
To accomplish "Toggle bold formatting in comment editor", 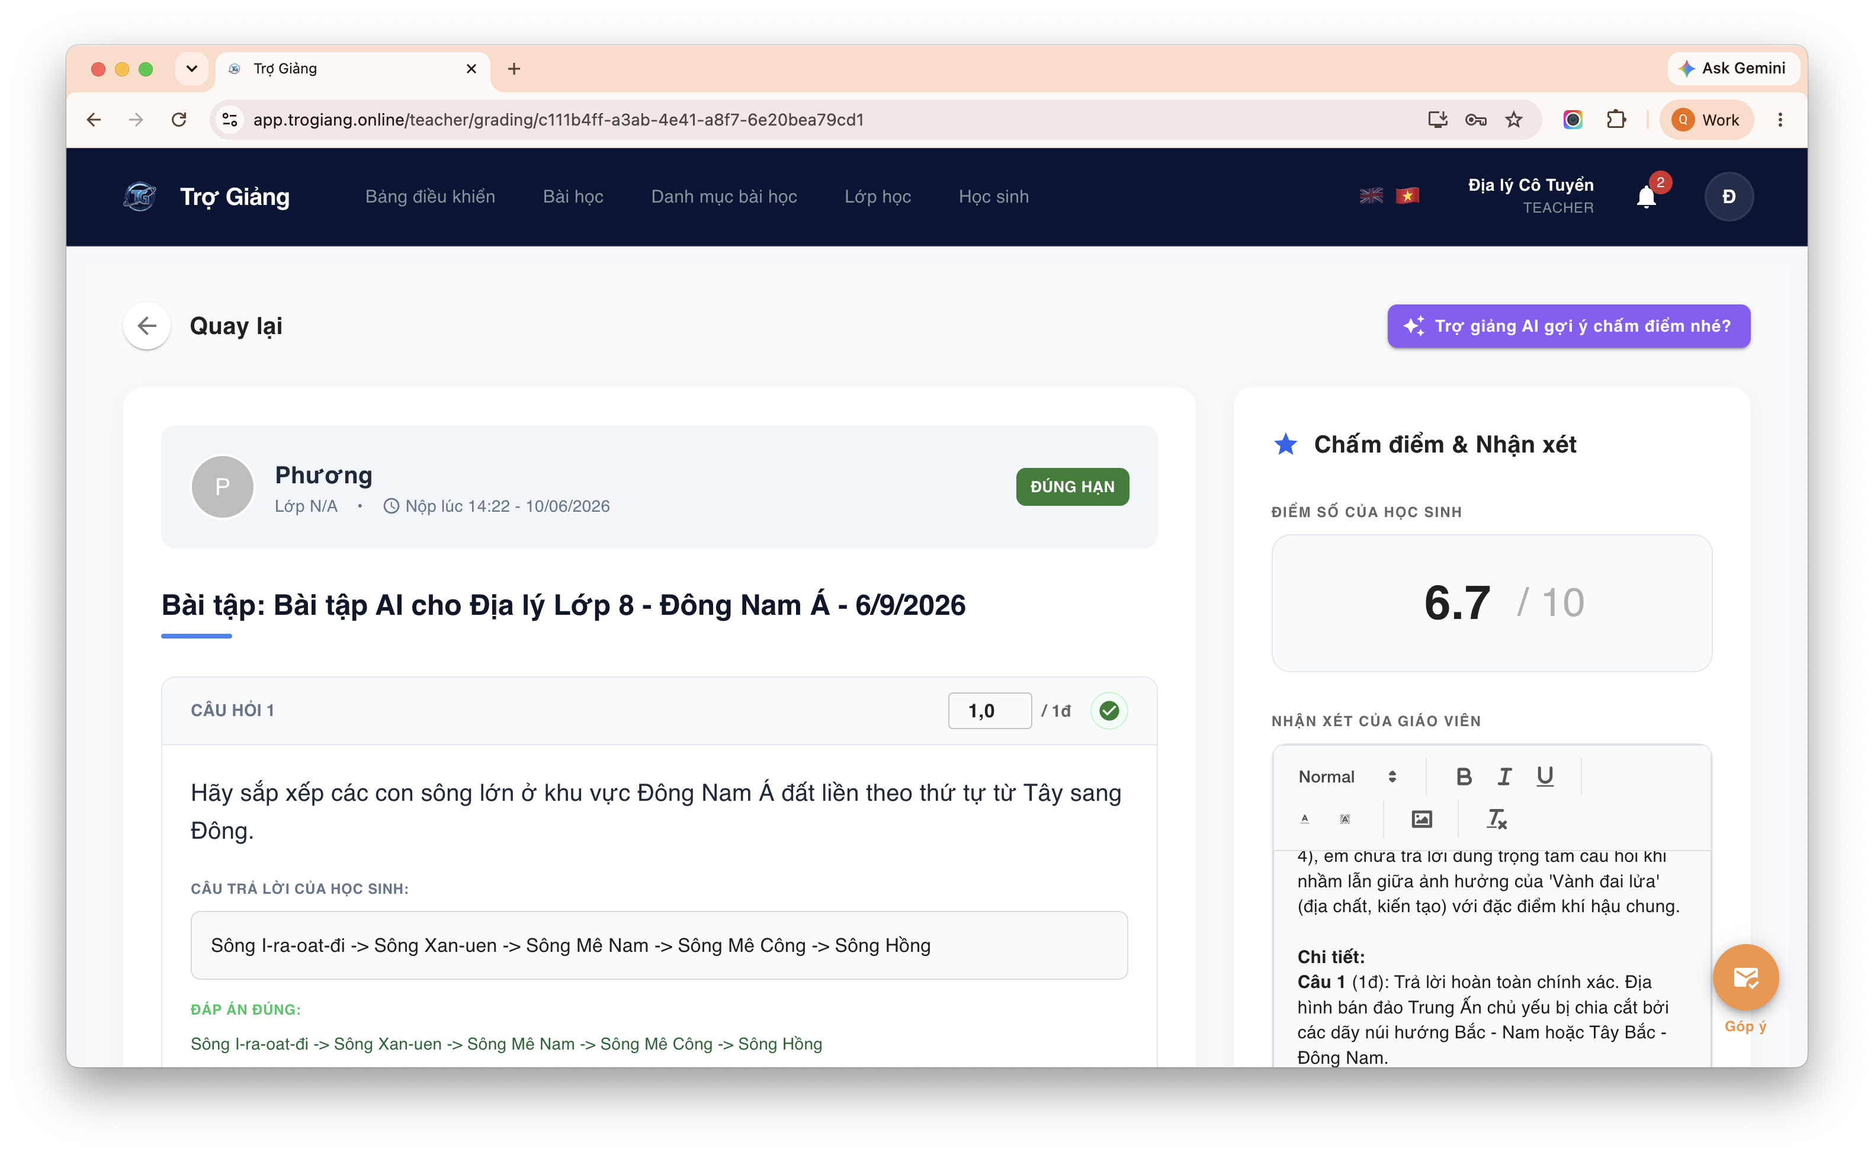I will coord(1463,776).
